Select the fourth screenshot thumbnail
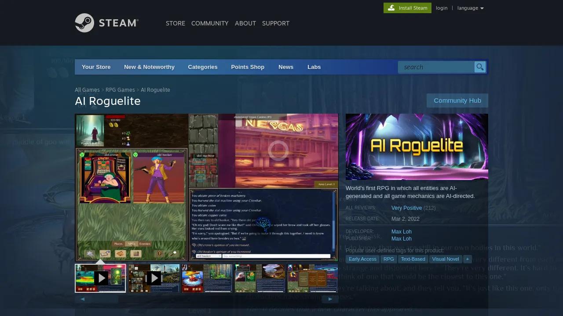Screen dimensions: 563x316 click(260, 278)
